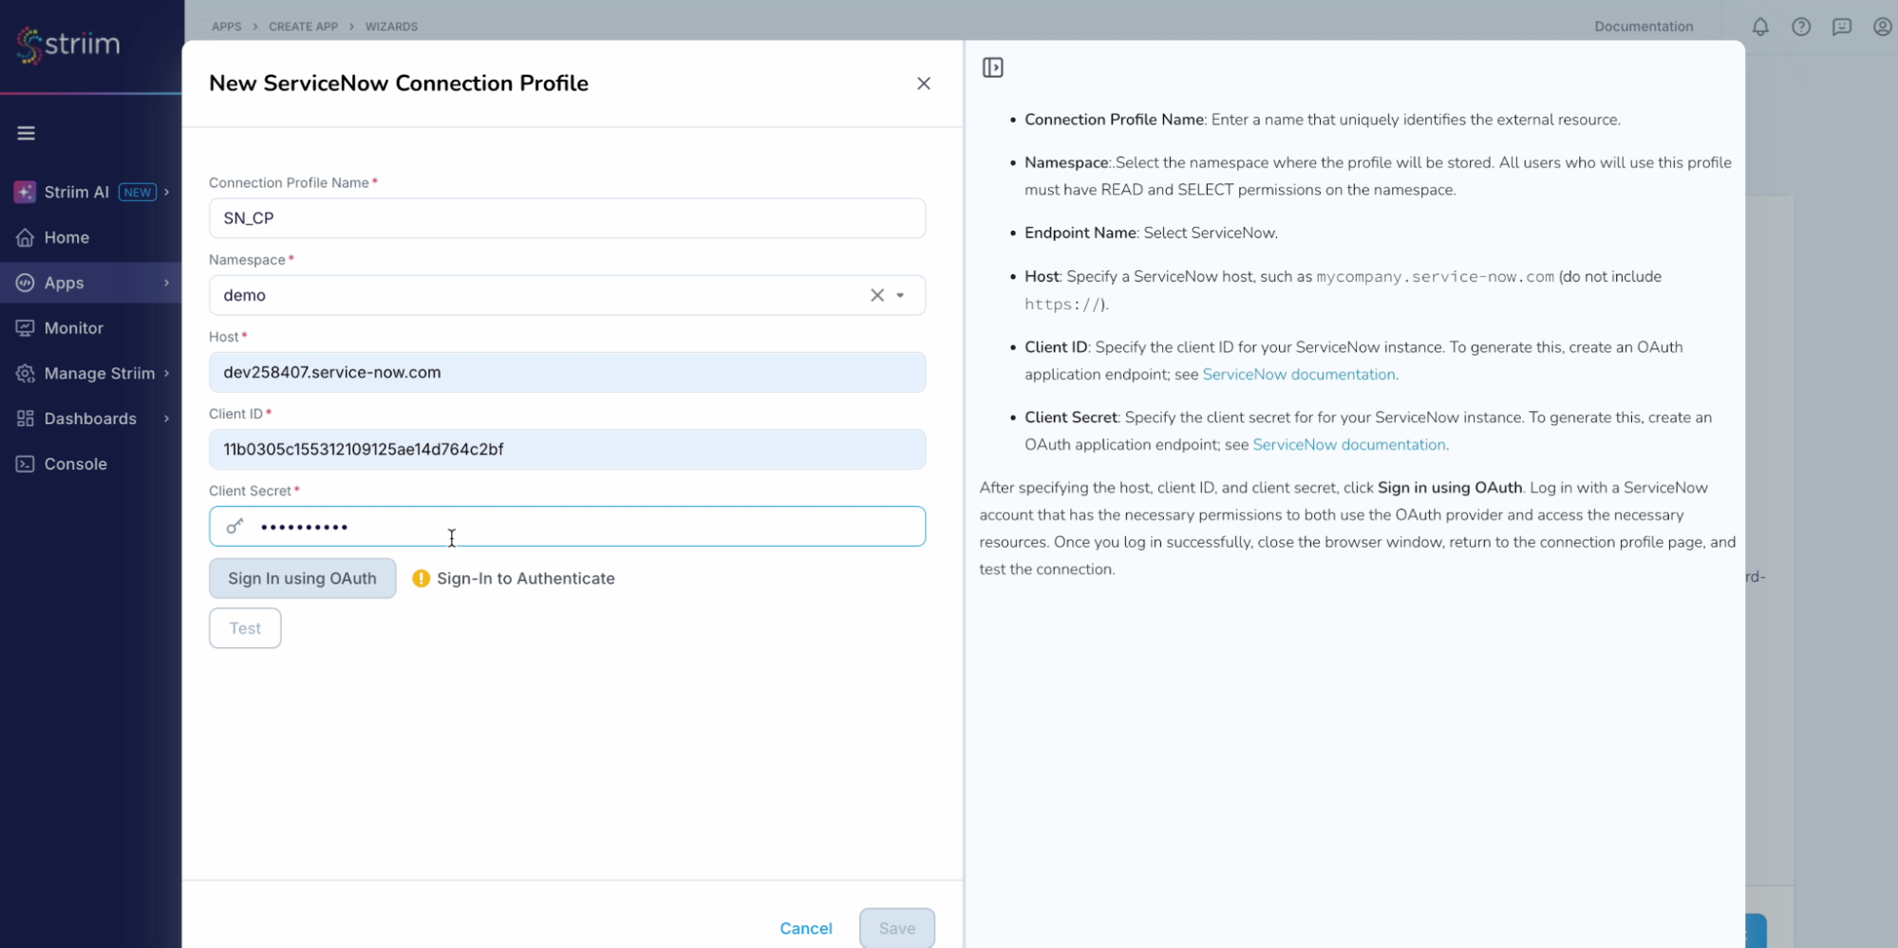The width and height of the screenshot is (1898, 948).
Task: Click the Monitor sidebar icon
Action: tap(26, 328)
